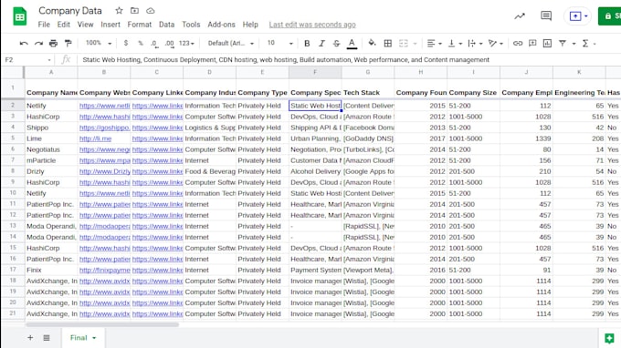
Task: Redo the last action
Action: (38, 43)
